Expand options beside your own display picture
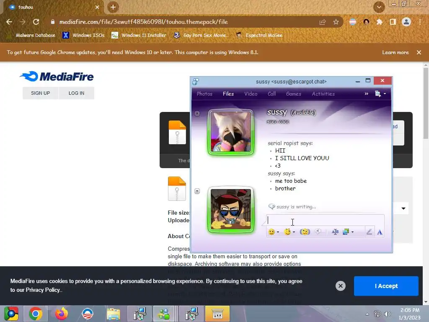The image size is (429, 322). click(197, 191)
